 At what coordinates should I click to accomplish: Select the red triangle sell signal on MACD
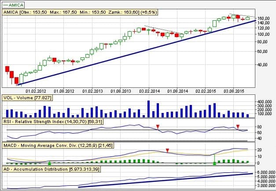point(167,150)
